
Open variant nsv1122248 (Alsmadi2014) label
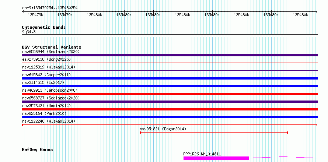[49, 121]
